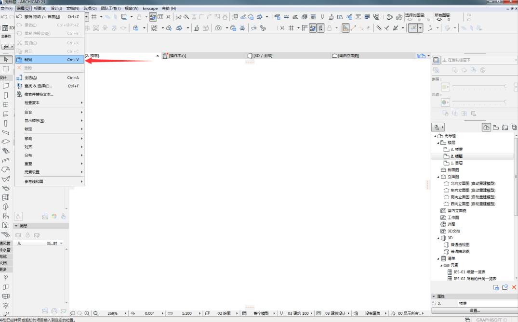Select the Arrow selection tool in toolbox
Image resolution: width=518 pixels, height=322 pixels.
pyautogui.click(x=6, y=59)
